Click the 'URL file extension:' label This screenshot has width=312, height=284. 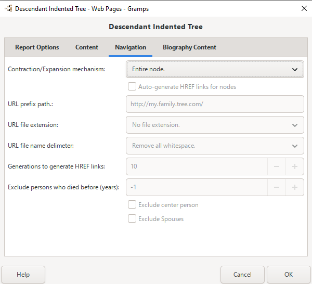click(x=33, y=125)
